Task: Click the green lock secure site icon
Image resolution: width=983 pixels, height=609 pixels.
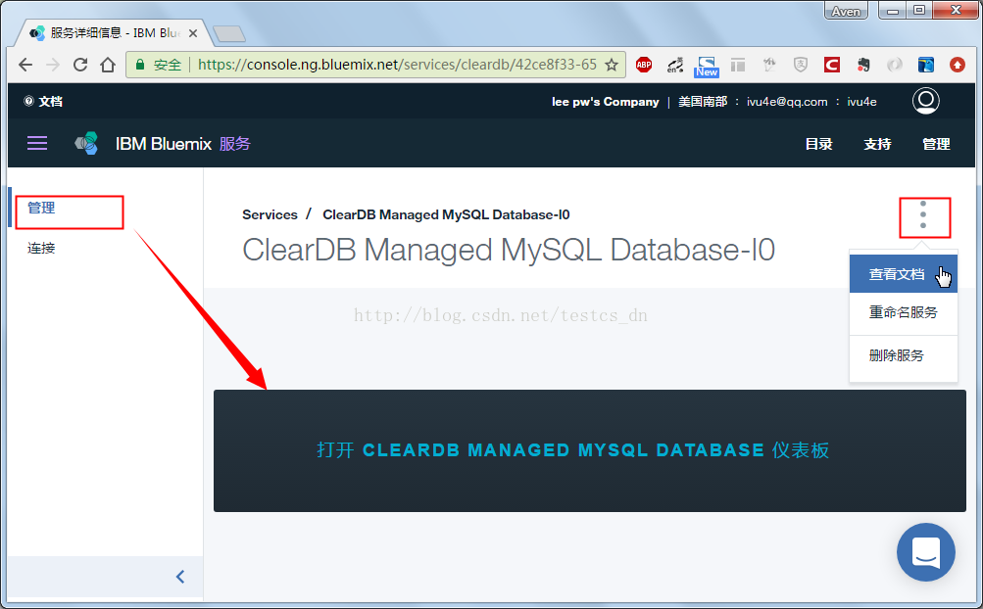Action: (140, 65)
